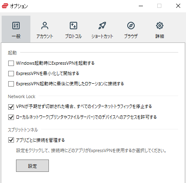Image resolution: width=186 pixels, height=183 pixels.
Task: Click the up-down arrows プロトコル icon
Action: (x=73, y=26)
